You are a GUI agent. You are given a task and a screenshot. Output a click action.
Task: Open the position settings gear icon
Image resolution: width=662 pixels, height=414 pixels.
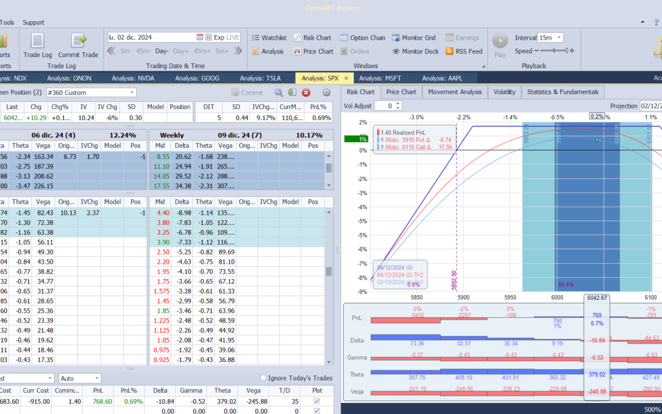(326, 93)
